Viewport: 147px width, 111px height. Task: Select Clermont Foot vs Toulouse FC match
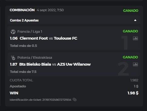coord(48,38)
